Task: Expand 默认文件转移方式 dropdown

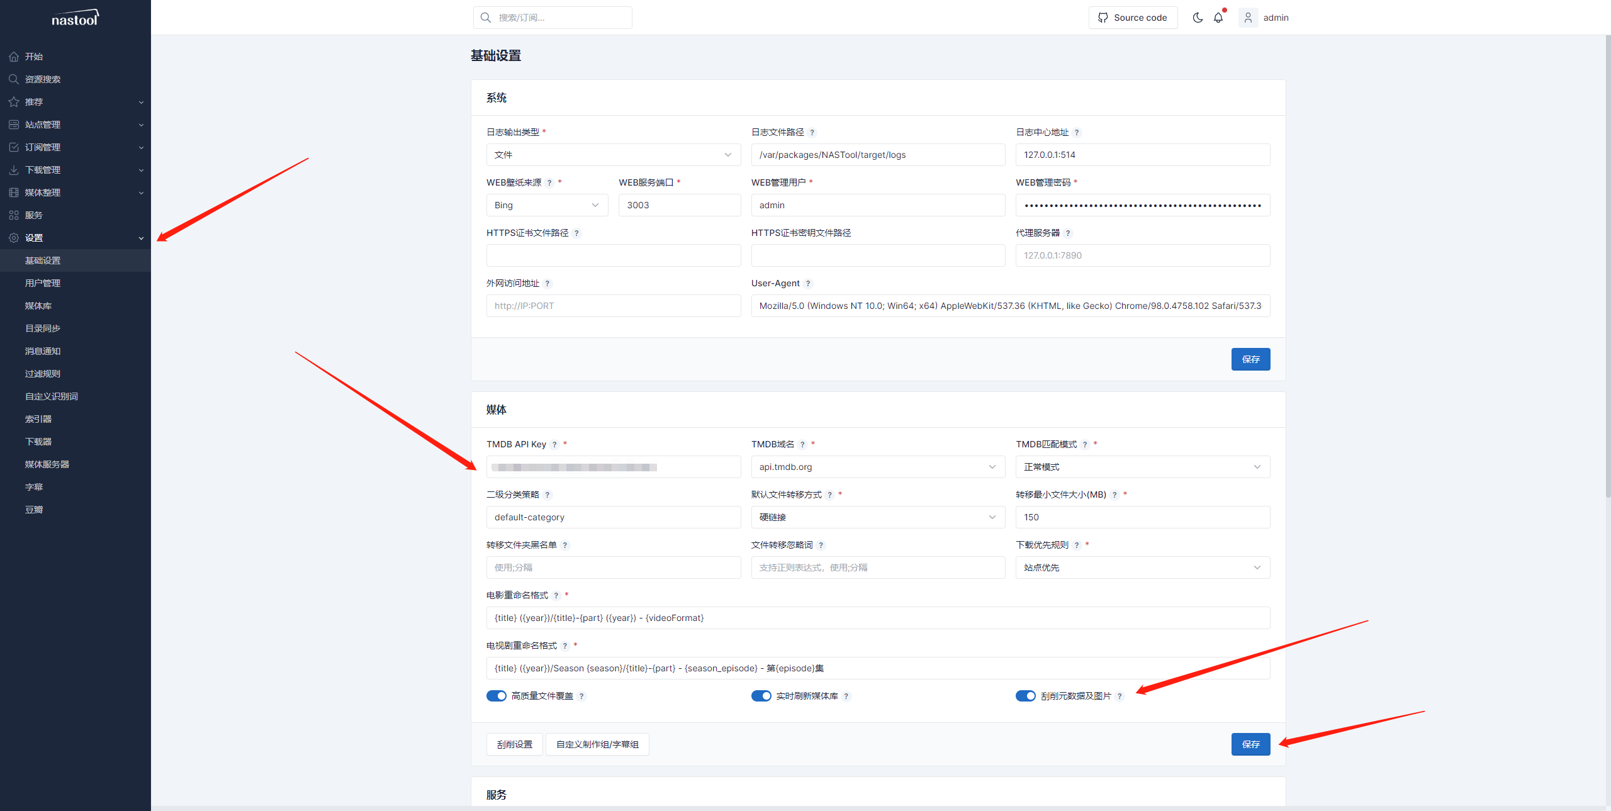Action: point(877,517)
